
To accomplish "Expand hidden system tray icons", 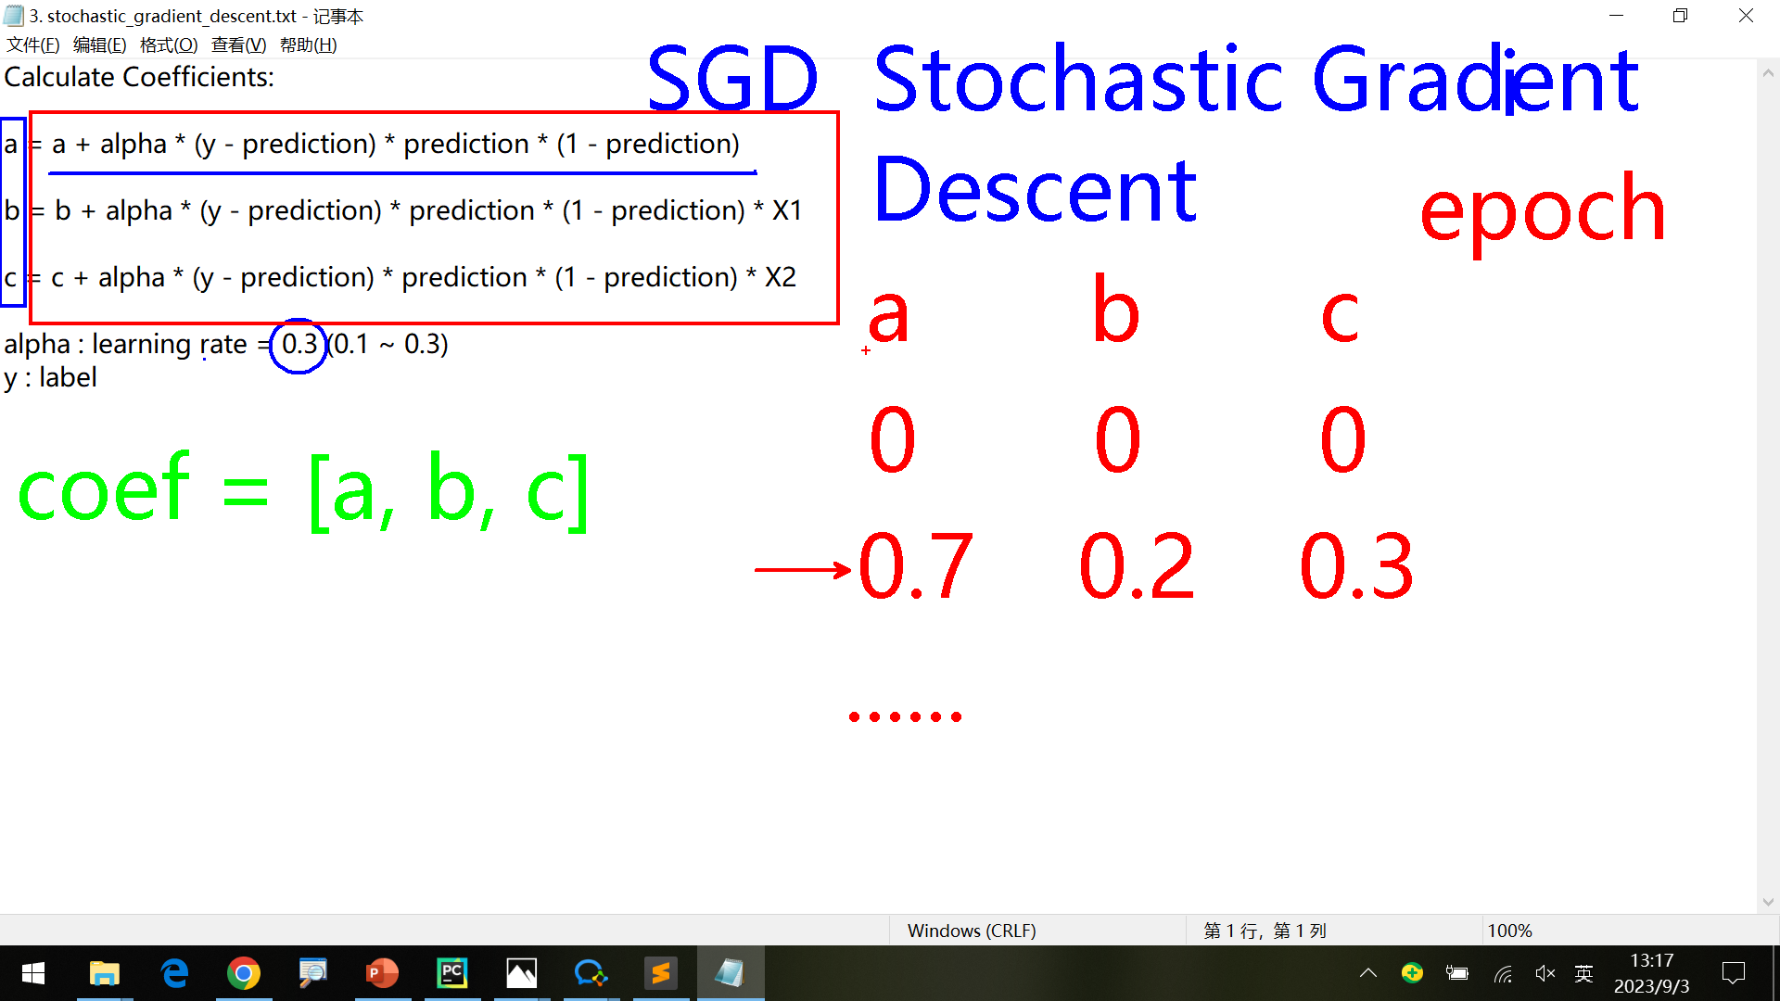I will (x=1368, y=973).
